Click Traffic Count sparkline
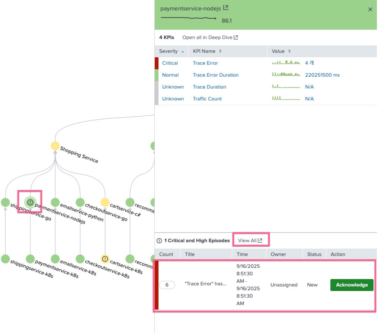 tap(286, 98)
